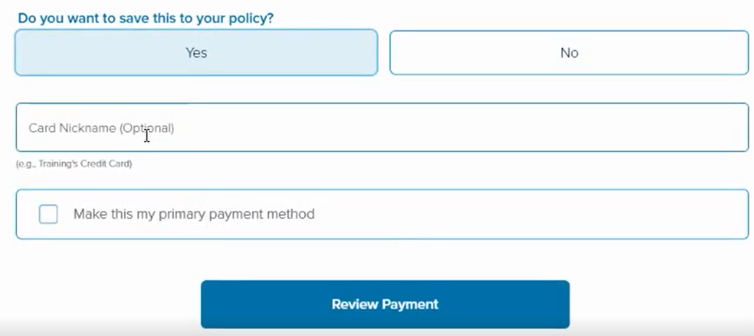Select Yes to save card to policy
The width and height of the screenshot is (754, 336).
tap(196, 52)
